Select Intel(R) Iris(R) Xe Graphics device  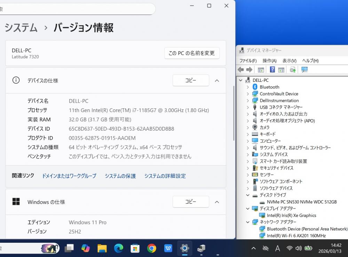pyautogui.click(x=291, y=216)
